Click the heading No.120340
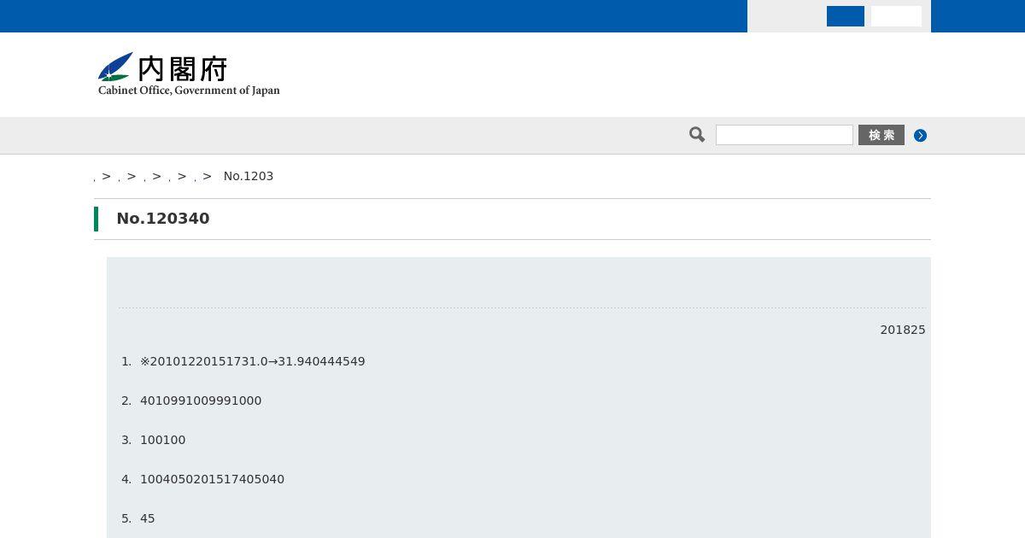 163,219
